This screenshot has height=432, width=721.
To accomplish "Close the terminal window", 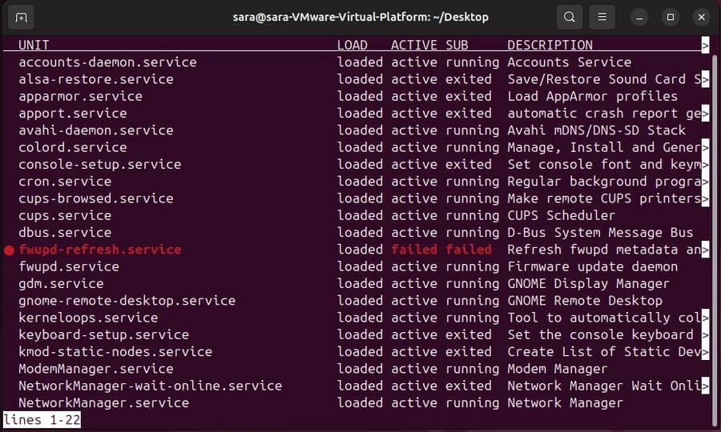I will (702, 17).
